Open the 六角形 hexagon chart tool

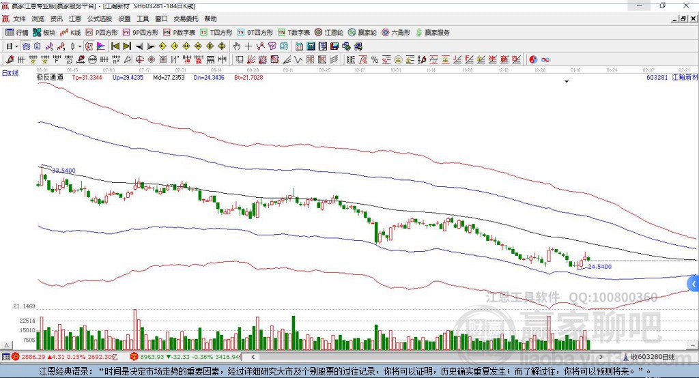pos(396,33)
